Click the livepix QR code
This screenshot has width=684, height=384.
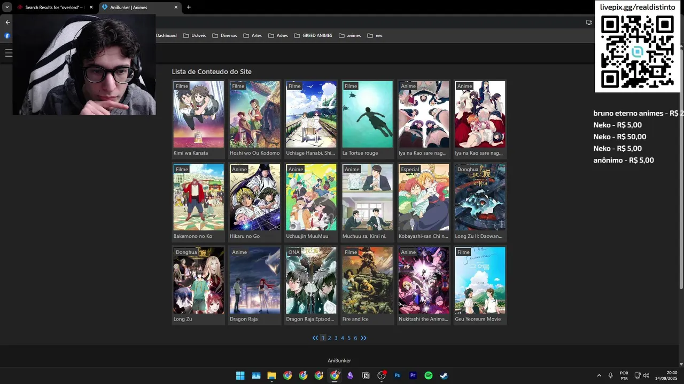click(637, 52)
